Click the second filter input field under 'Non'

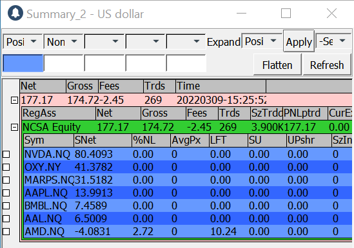(x=63, y=63)
